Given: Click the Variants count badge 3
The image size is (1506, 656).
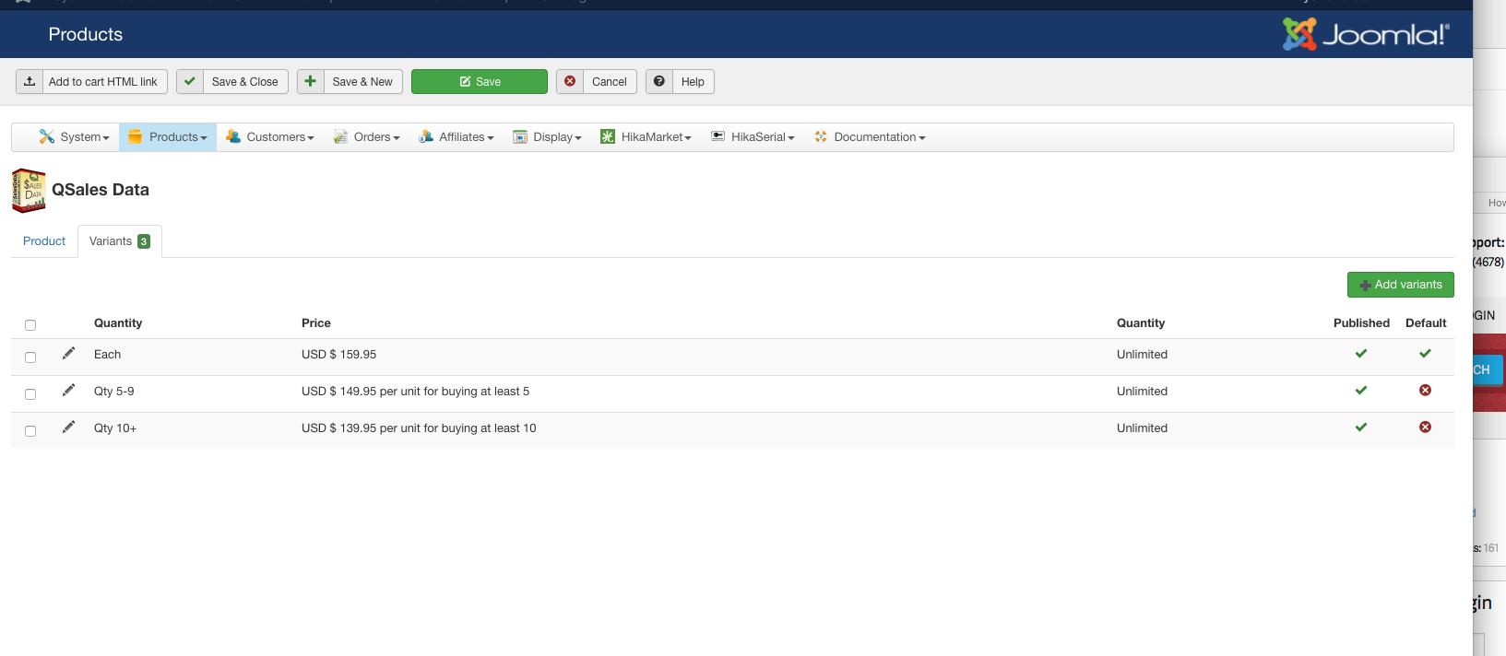Looking at the screenshot, I should coord(144,241).
